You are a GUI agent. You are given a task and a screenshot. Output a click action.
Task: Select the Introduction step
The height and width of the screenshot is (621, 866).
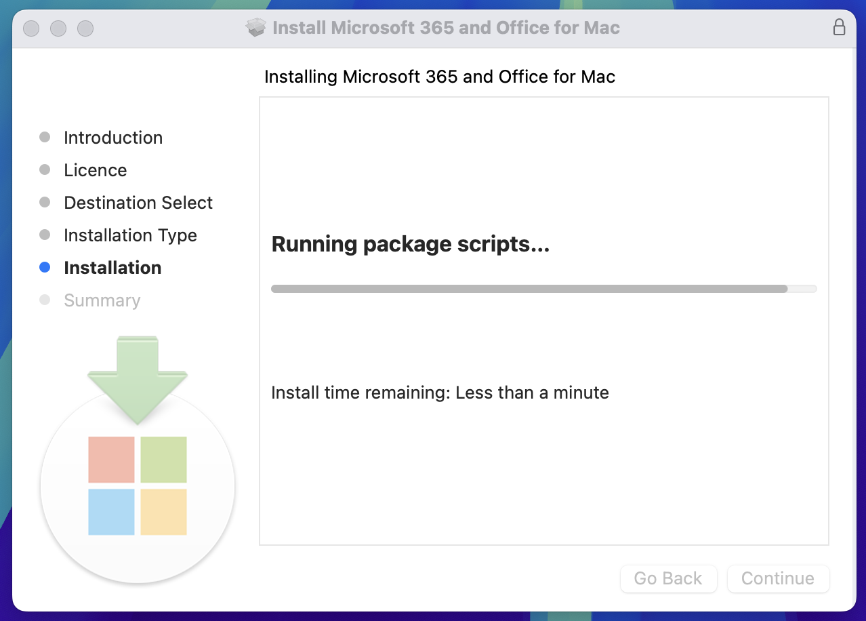[x=113, y=138]
